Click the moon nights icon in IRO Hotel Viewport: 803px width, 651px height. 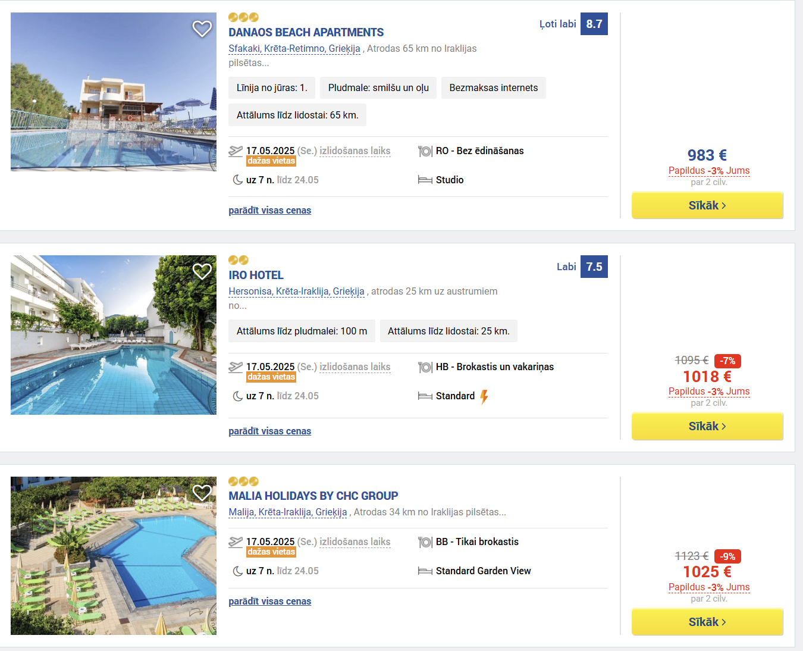pyautogui.click(x=238, y=396)
